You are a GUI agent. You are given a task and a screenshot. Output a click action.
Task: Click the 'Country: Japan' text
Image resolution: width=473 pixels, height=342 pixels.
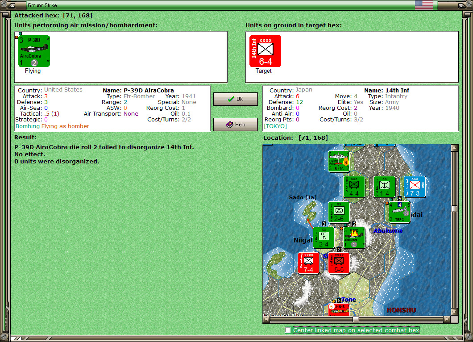pyautogui.click(x=291, y=90)
